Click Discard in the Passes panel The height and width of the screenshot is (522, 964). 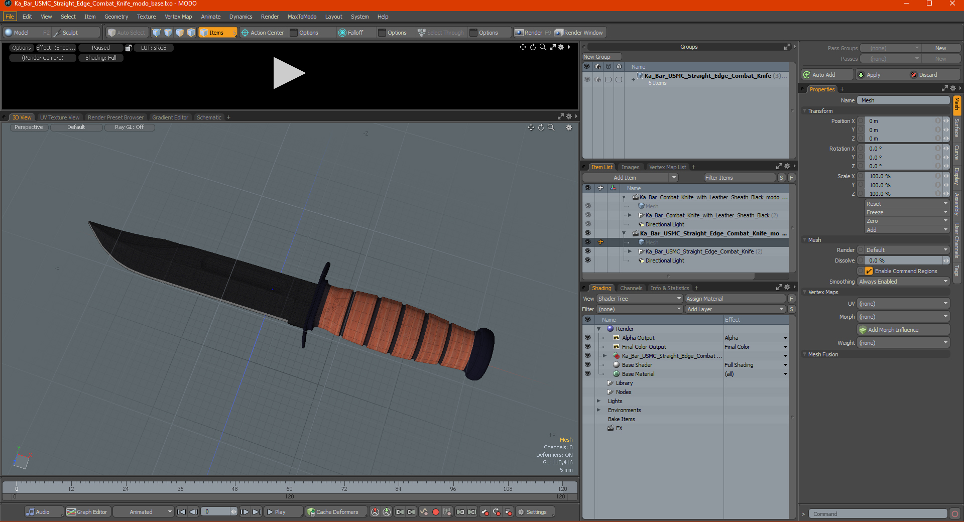(x=934, y=75)
